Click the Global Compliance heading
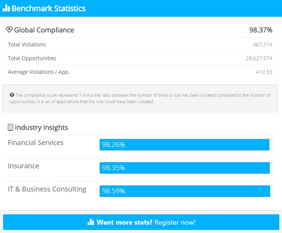This screenshot has height=233, width=282. (x=44, y=30)
